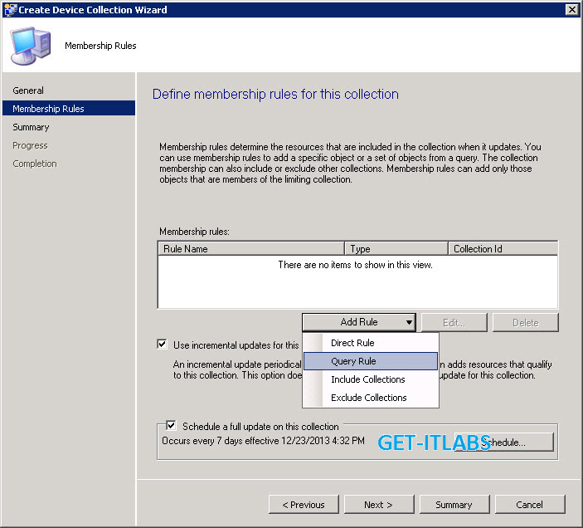The image size is (583, 528).
Task: Click the wizard title bar icon
Action: pyautogui.click(x=10, y=10)
